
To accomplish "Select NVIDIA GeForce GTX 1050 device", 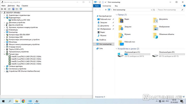I will [x=21, y=20].
